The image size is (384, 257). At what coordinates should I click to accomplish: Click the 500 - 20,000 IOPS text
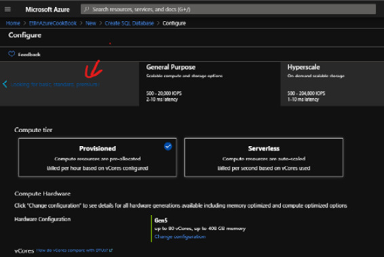164,93
